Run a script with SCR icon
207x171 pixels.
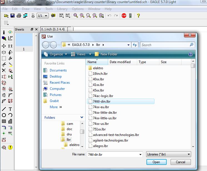61,16
